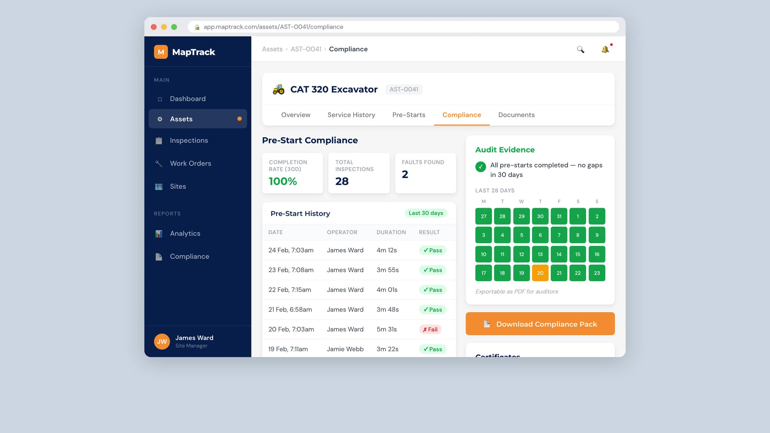Select orange day 20 calendar cell
The height and width of the screenshot is (433, 770).
pyautogui.click(x=540, y=273)
